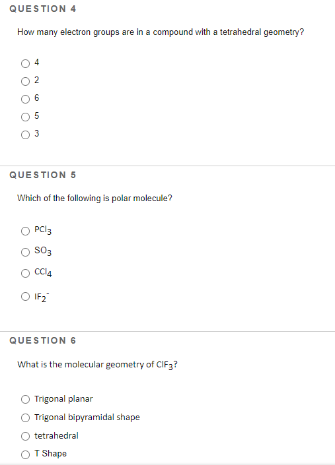The height and width of the screenshot is (465, 335).
Task: Mark answer 3 in Question 4
Action: [x=26, y=135]
